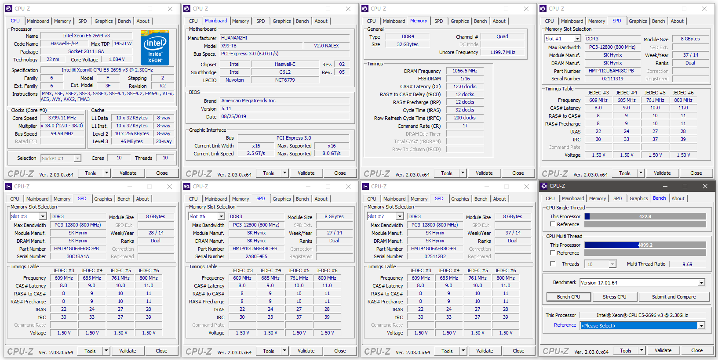Start the benchmark with Bench CPU
The width and height of the screenshot is (718, 360).
(x=569, y=297)
